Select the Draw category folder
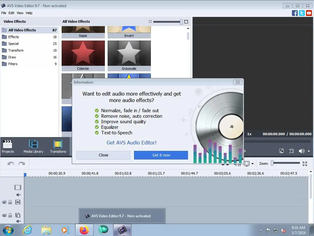Image resolution: width=314 pixels, height=236 pixels. (x=29, y=57)
